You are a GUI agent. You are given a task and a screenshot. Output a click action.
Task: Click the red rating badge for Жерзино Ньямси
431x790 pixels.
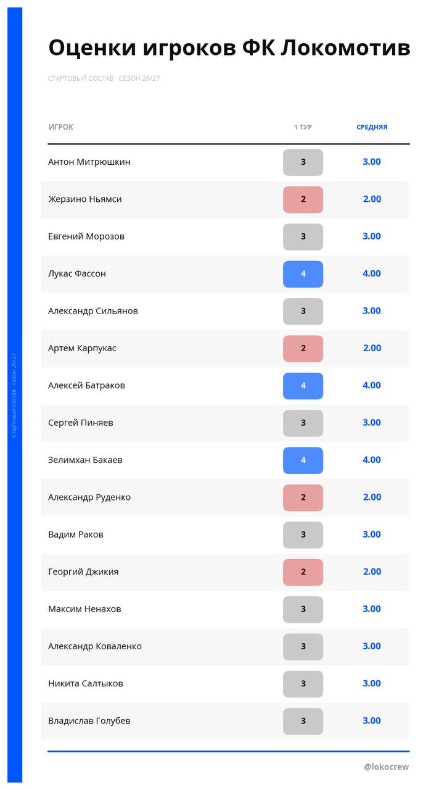[x=303, y=199]
